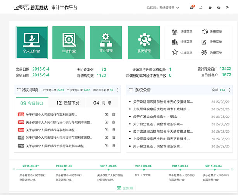This screenshot has width=238, height=195.
Task: Click the timeline left arrow
Action: coord(14,169)
